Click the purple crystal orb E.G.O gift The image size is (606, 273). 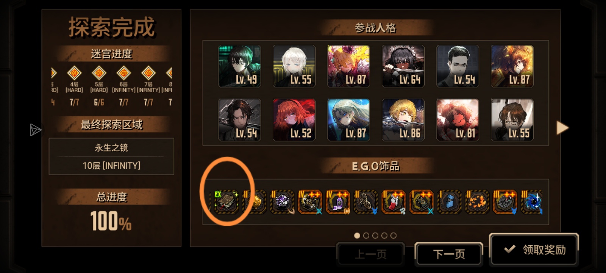point(282,202)
